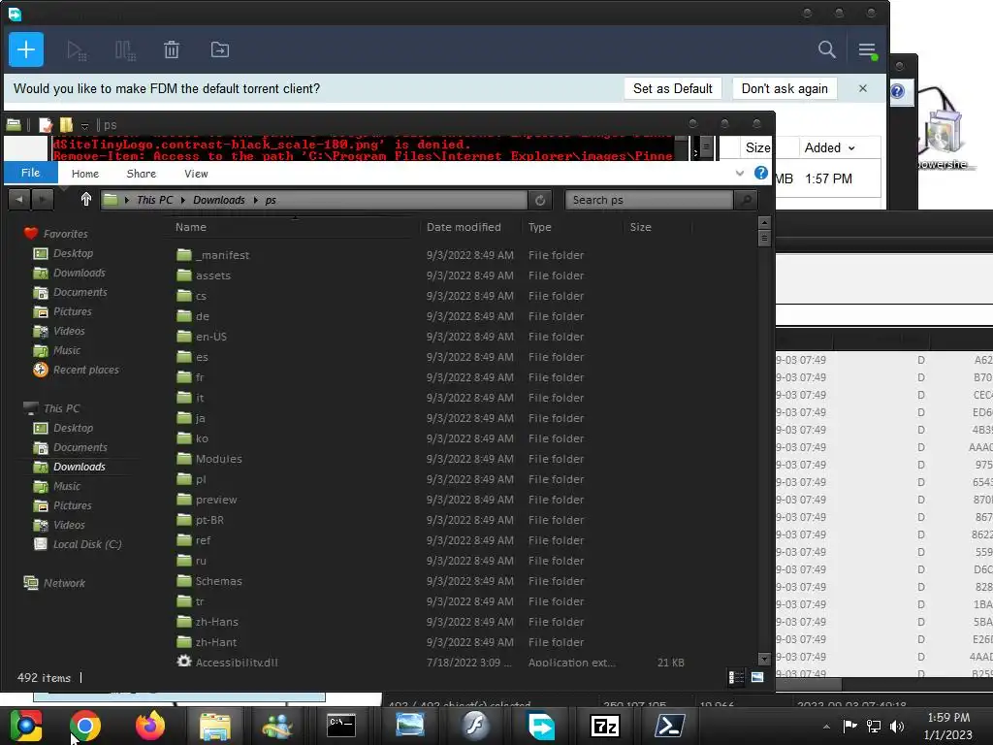
Task: Expand breadcrumb arrow after Downloads
Action: [x=256, y=200]
